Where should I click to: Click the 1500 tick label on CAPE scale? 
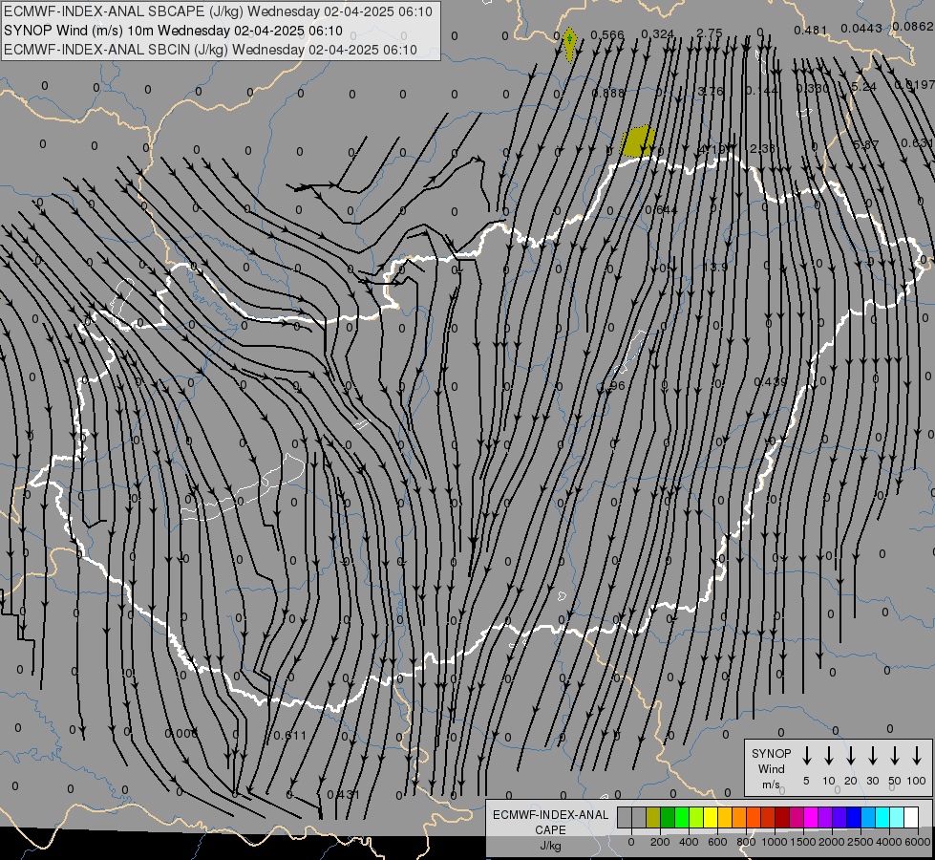click(x=802, y=842)
